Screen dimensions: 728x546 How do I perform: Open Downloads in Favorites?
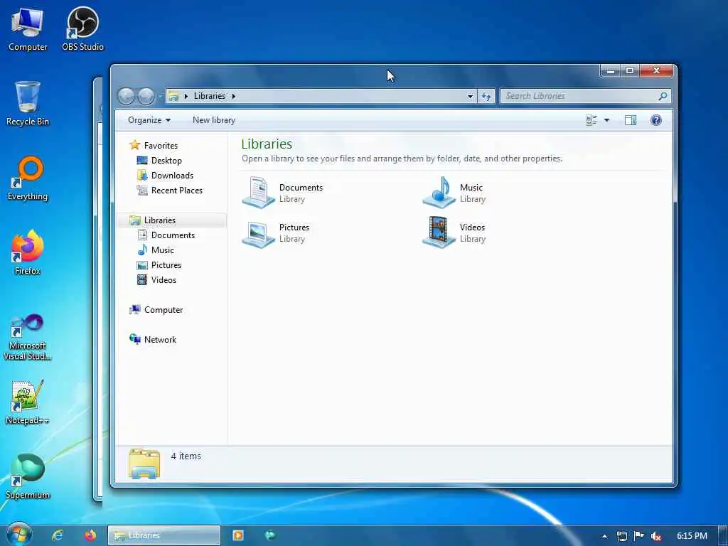[x=172, y=175]
